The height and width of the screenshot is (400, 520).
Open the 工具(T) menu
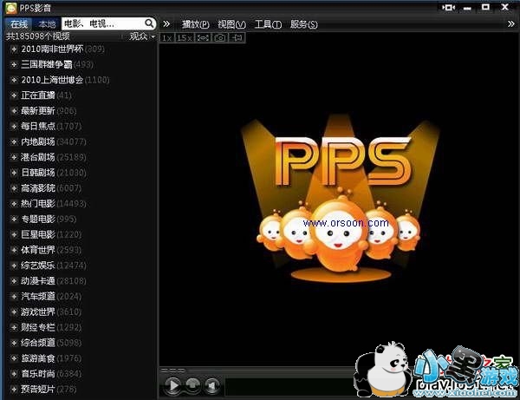(268, 24)
